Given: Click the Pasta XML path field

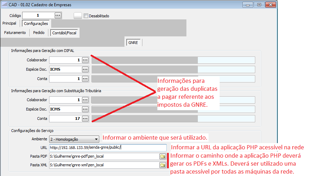Looking at the screenshot, I should (104, 165).
